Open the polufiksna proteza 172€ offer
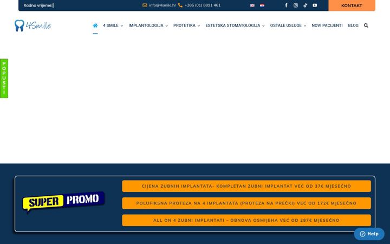This screenshot has width=390, height=244. point(246,203)
